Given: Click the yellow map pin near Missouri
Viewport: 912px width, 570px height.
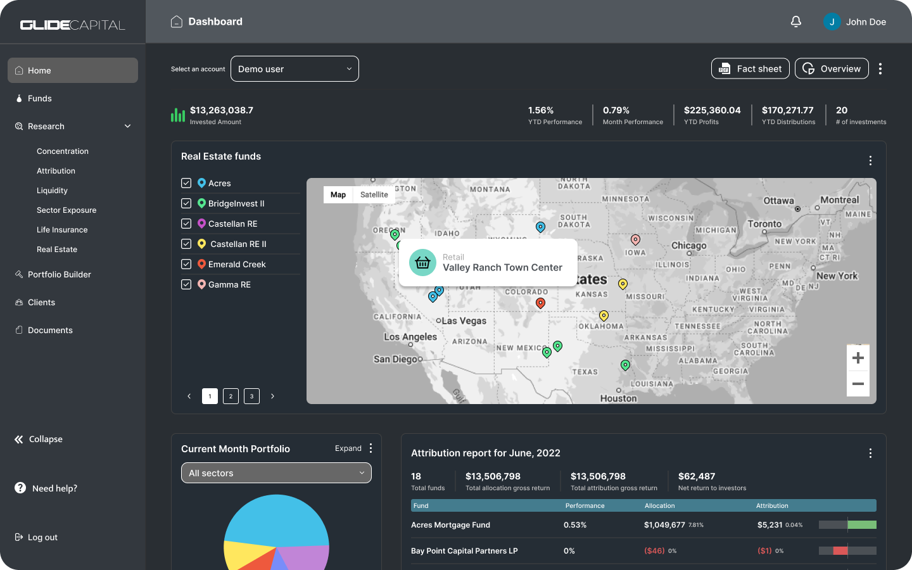Looking at the screenshot, I should pyautogui.click(x=623, y=284).
